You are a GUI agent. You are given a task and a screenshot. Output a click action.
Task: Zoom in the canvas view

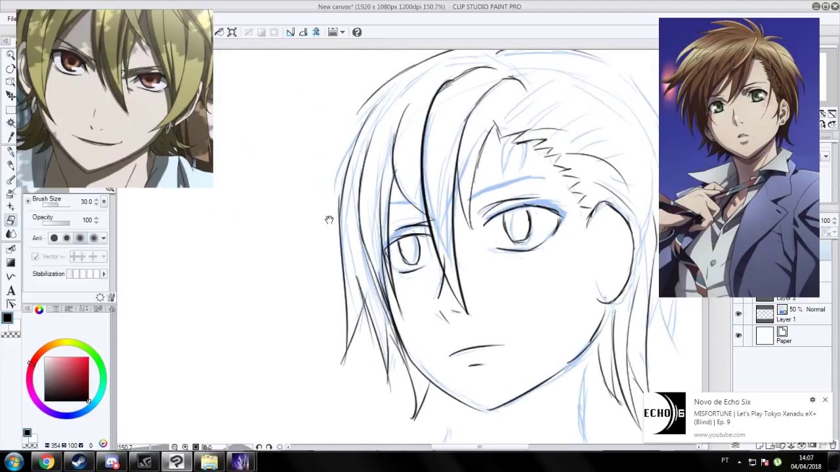pos(185,447)
